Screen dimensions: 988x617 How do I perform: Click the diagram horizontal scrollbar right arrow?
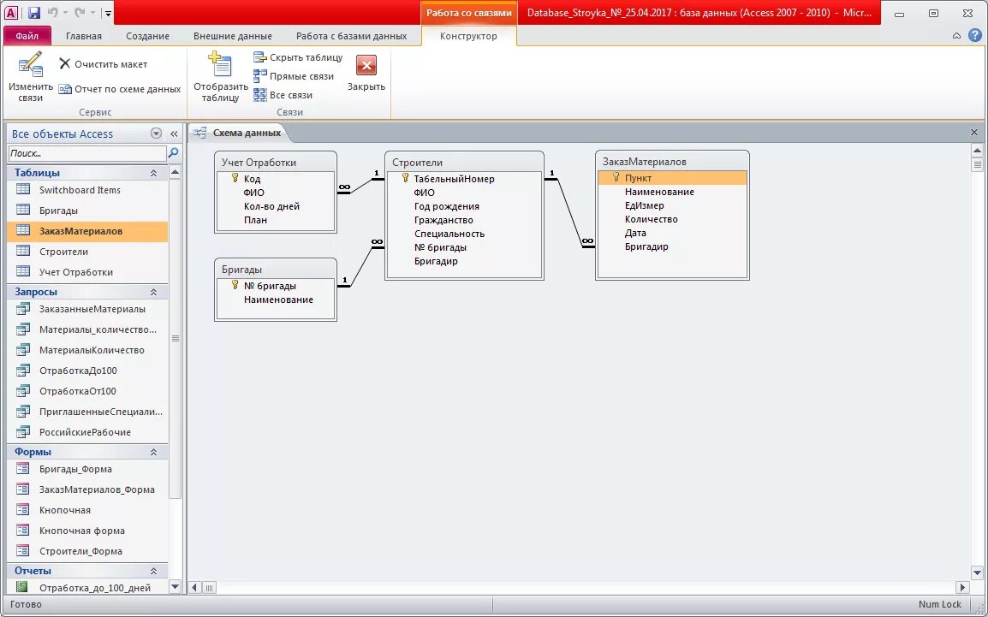[962, 587]
